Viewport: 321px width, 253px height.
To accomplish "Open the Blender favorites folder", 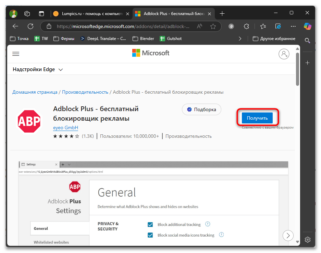I will click(143, 39).
